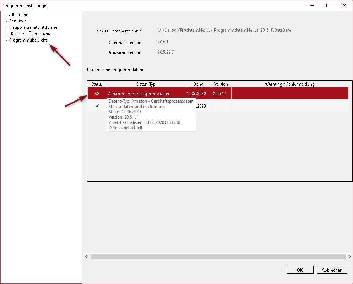
Task: Click the horizontal scrollbar thumb
Action: 218,256
